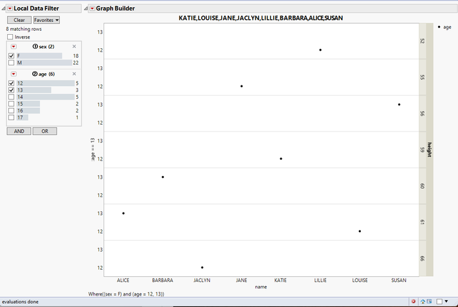Click the SUSAN x-axis label
This screenshot has height=307, width=458.
point(399,280)
